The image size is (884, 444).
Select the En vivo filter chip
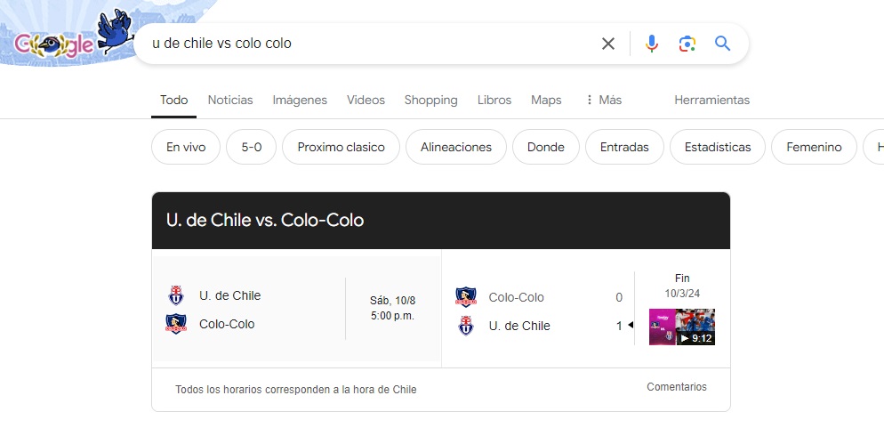click(186, 147)
